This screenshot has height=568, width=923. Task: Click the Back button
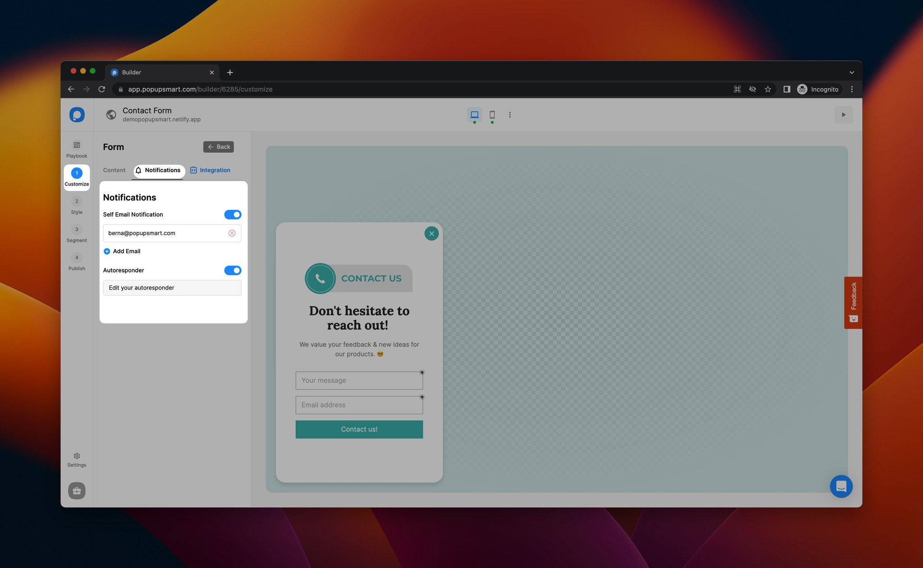click(x=219, y=146)
